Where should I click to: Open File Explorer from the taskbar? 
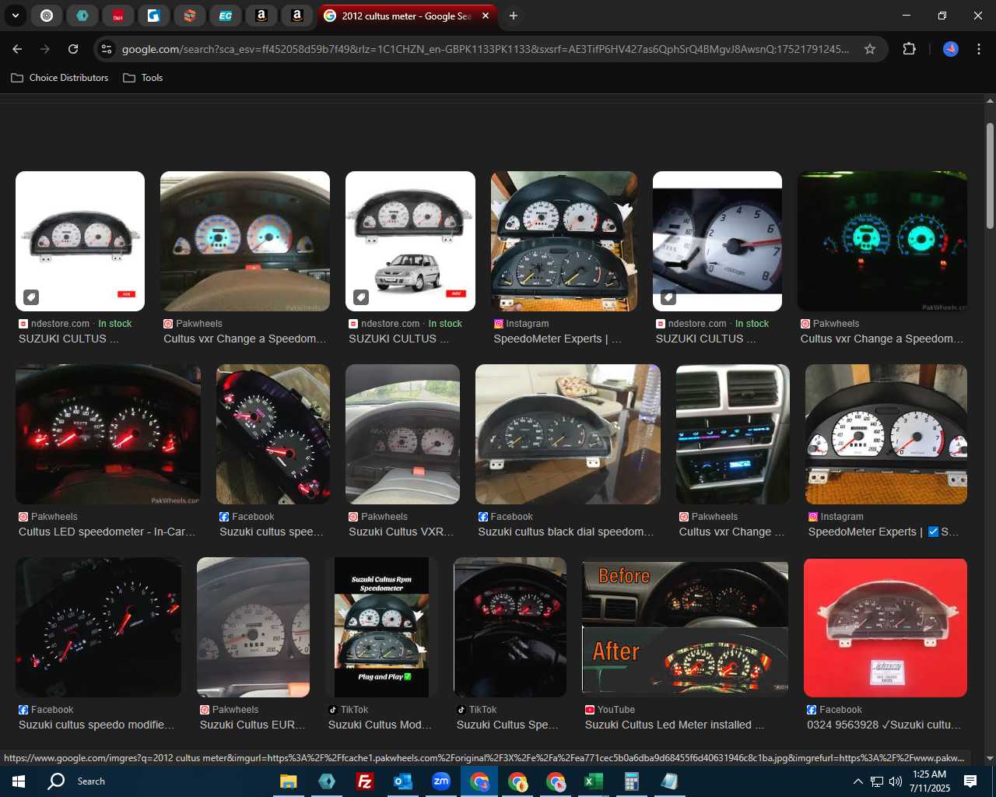[x=289, y=781]
